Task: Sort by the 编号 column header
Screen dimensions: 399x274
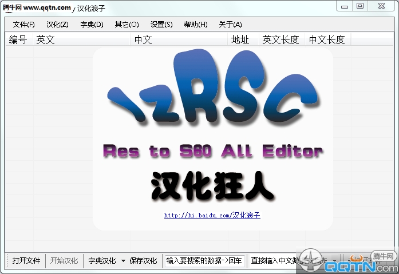Action: (19, 39)
